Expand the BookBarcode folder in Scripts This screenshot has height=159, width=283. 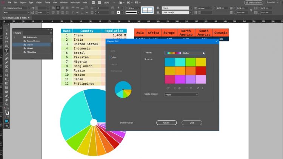pos(15,37)
